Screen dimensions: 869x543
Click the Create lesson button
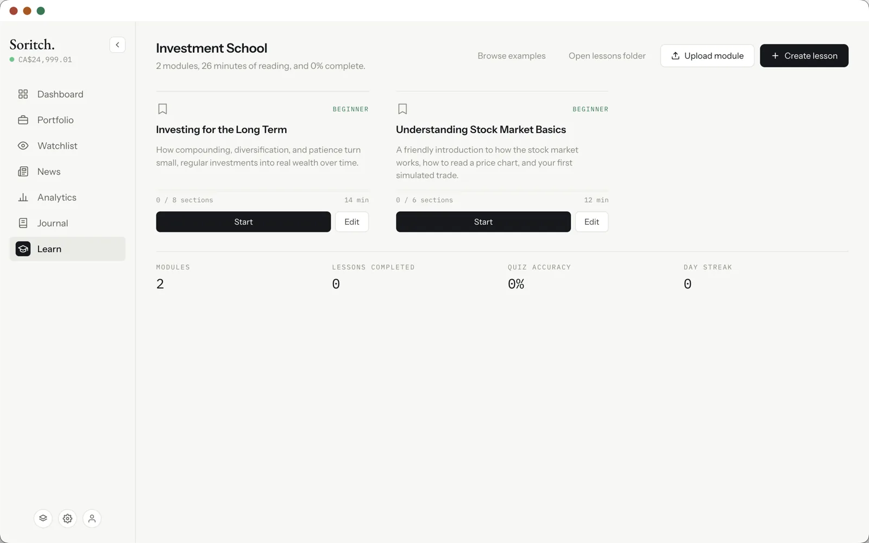[804, 56]
